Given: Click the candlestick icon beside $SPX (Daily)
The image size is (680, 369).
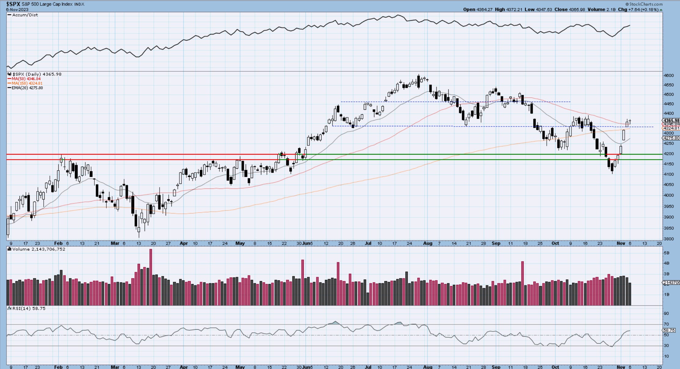Looking at the screenshot, I should [x=9, y=74].
